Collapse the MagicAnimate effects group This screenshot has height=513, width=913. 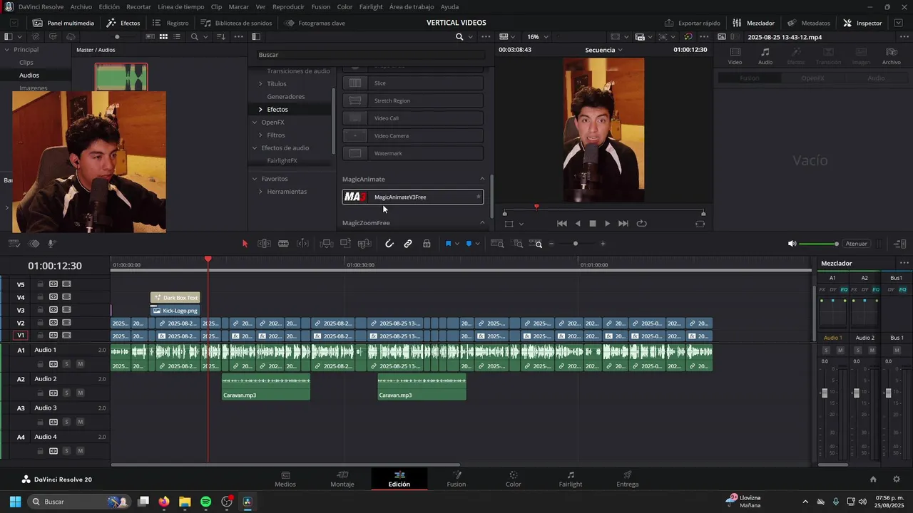click(482, 179)
